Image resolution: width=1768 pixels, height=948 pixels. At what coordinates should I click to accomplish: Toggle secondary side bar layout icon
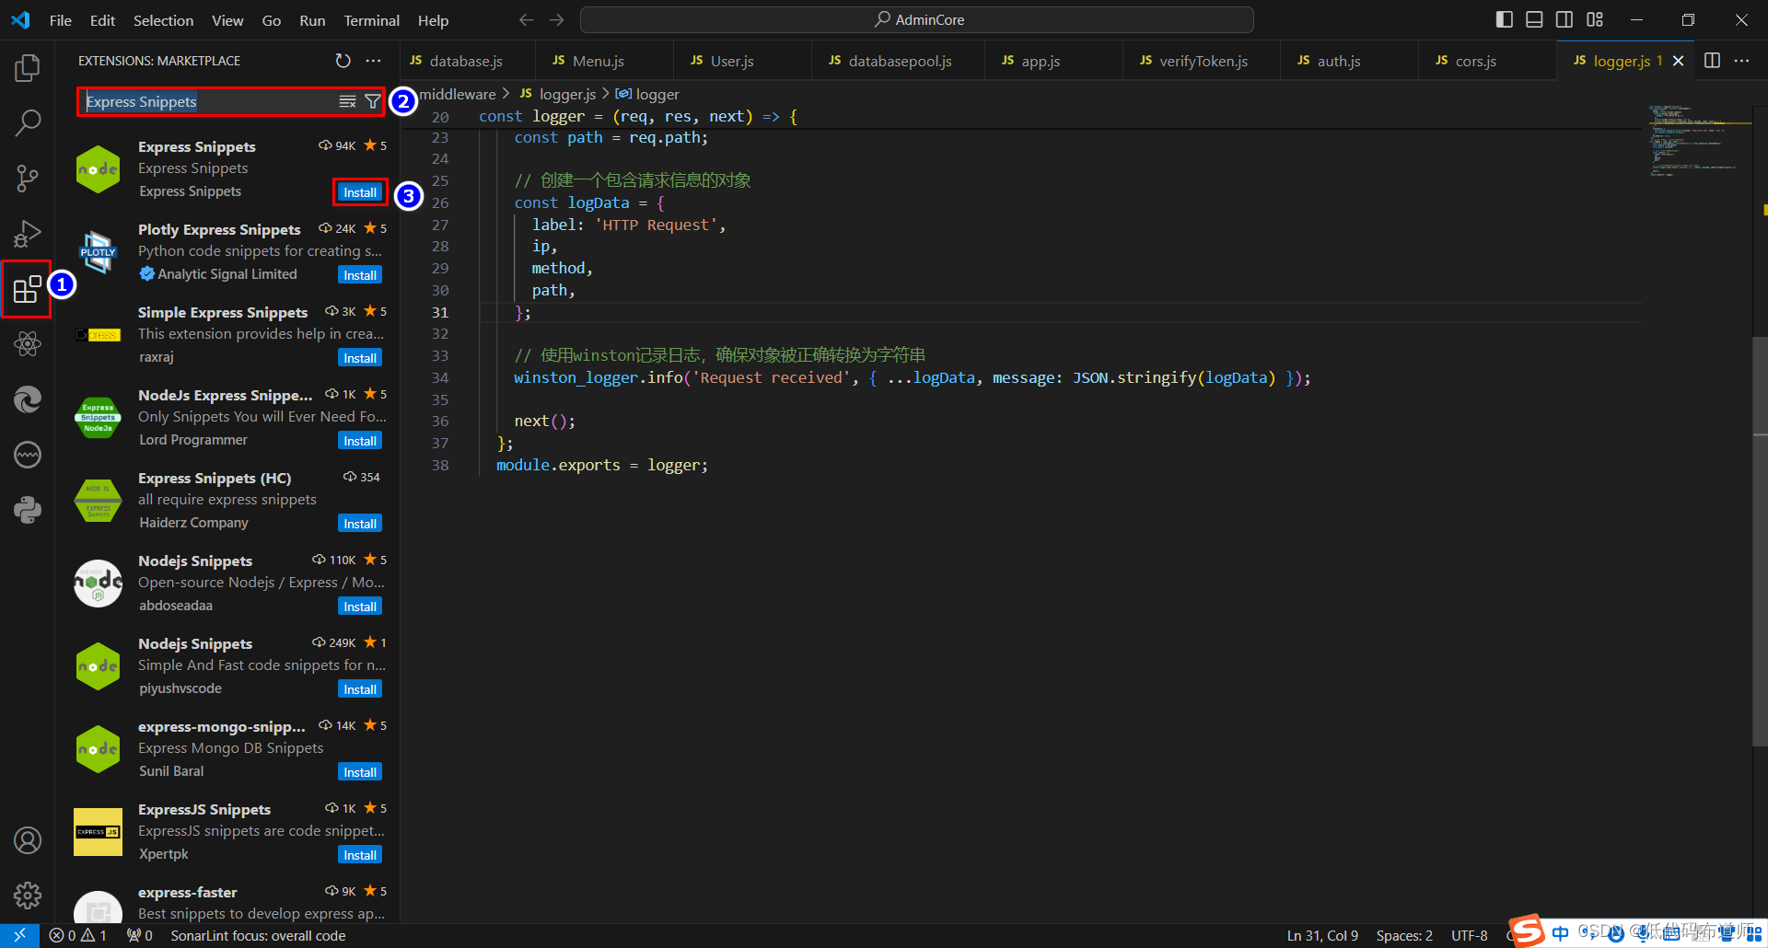tap(1564, 19)
